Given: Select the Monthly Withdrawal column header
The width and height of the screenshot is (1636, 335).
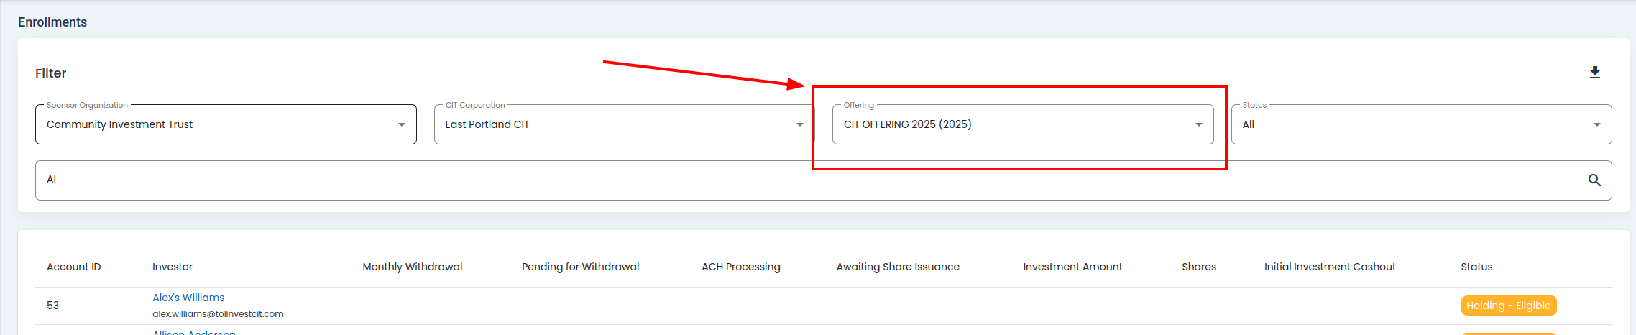Looking at the screenshot, I should [413, 267].
